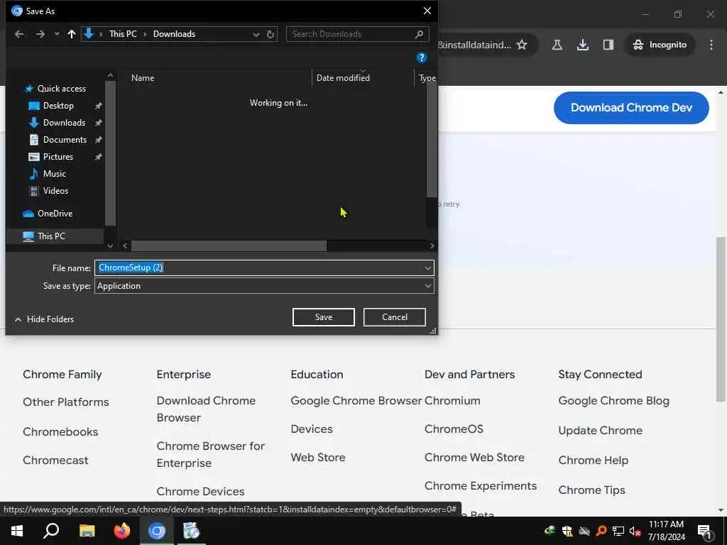Image resolution: width=727 pixels, height=545 pixels.
Task: Open Chrome Web Store footer link
Action: point(474,458)
